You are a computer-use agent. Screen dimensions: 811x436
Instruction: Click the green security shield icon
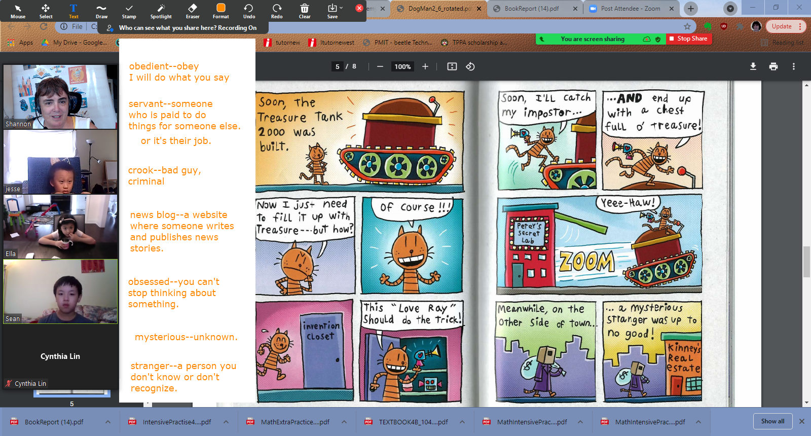click(658, 39)
